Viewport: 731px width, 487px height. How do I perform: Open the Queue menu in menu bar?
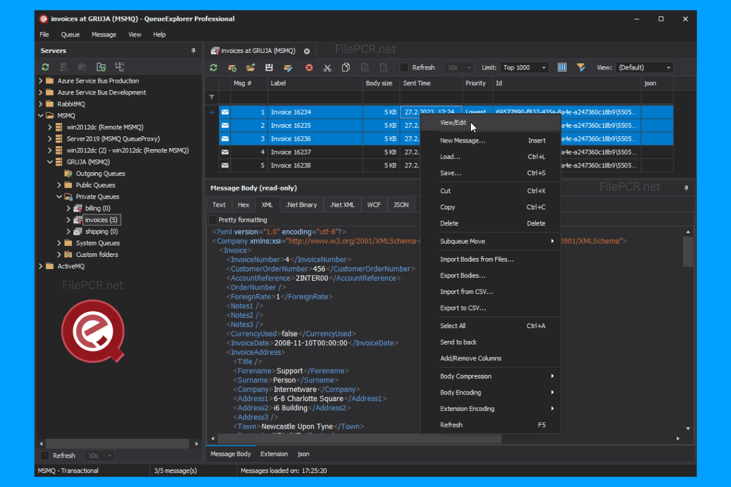click(x=70, y=35)
